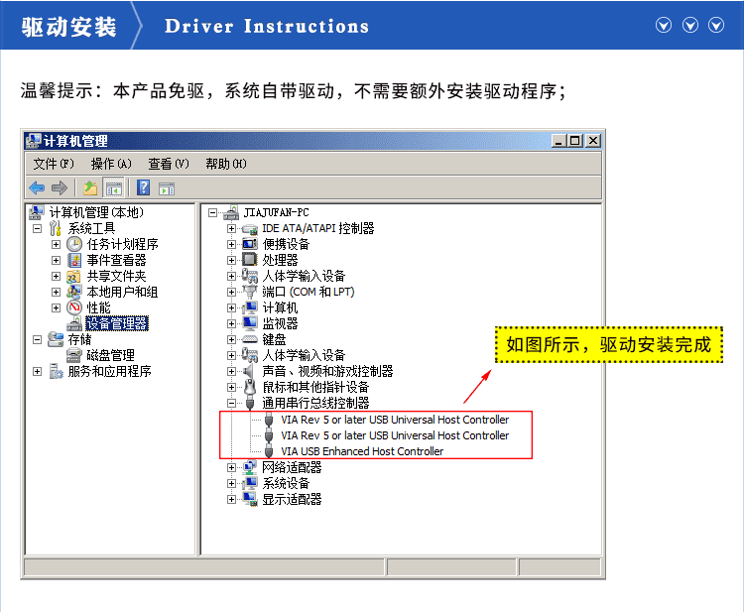The image size is (744, 612).
Task: Select the 计算机 device category
Action: point(280,307)
